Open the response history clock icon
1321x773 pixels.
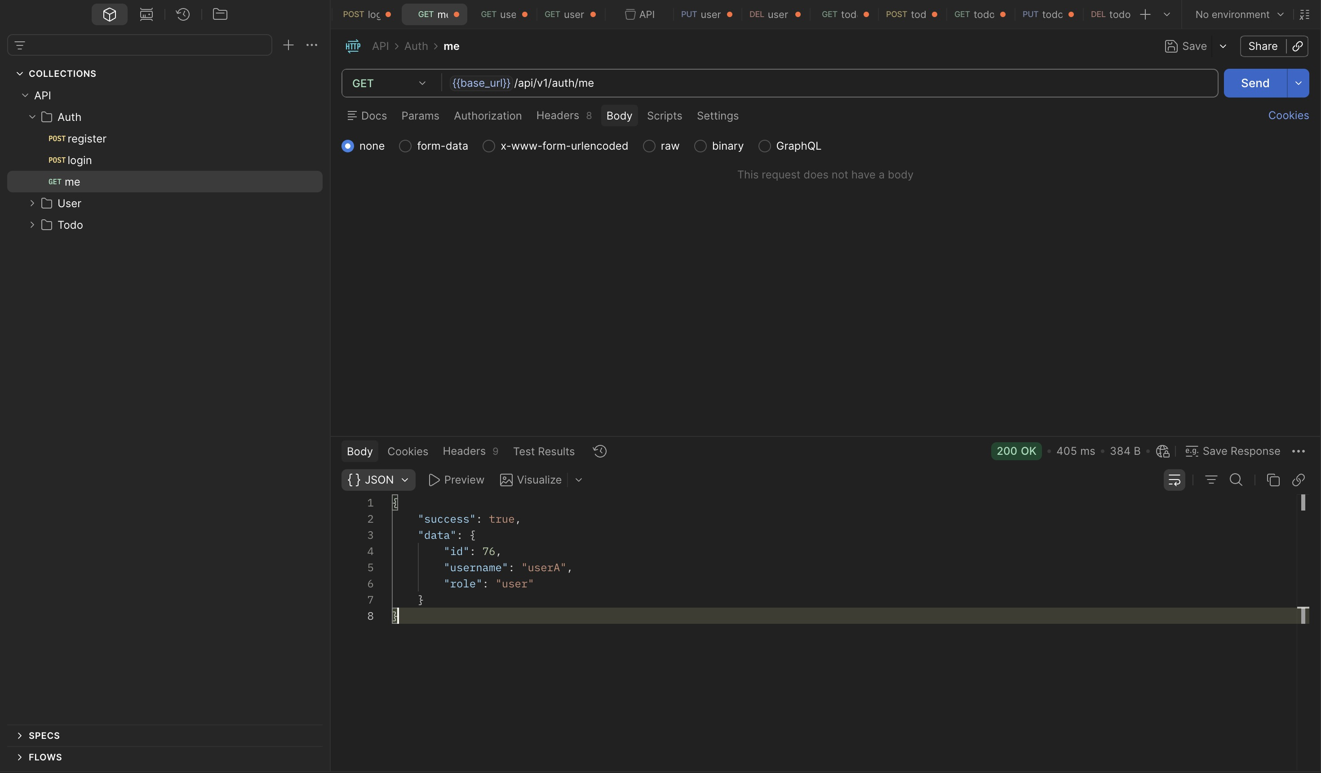pos(600,451)
